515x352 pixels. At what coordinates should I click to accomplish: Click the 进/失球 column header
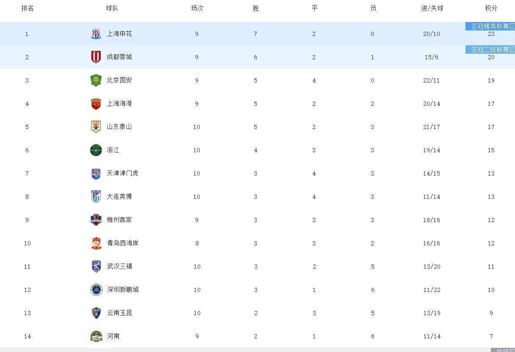[x=432, y=8]
